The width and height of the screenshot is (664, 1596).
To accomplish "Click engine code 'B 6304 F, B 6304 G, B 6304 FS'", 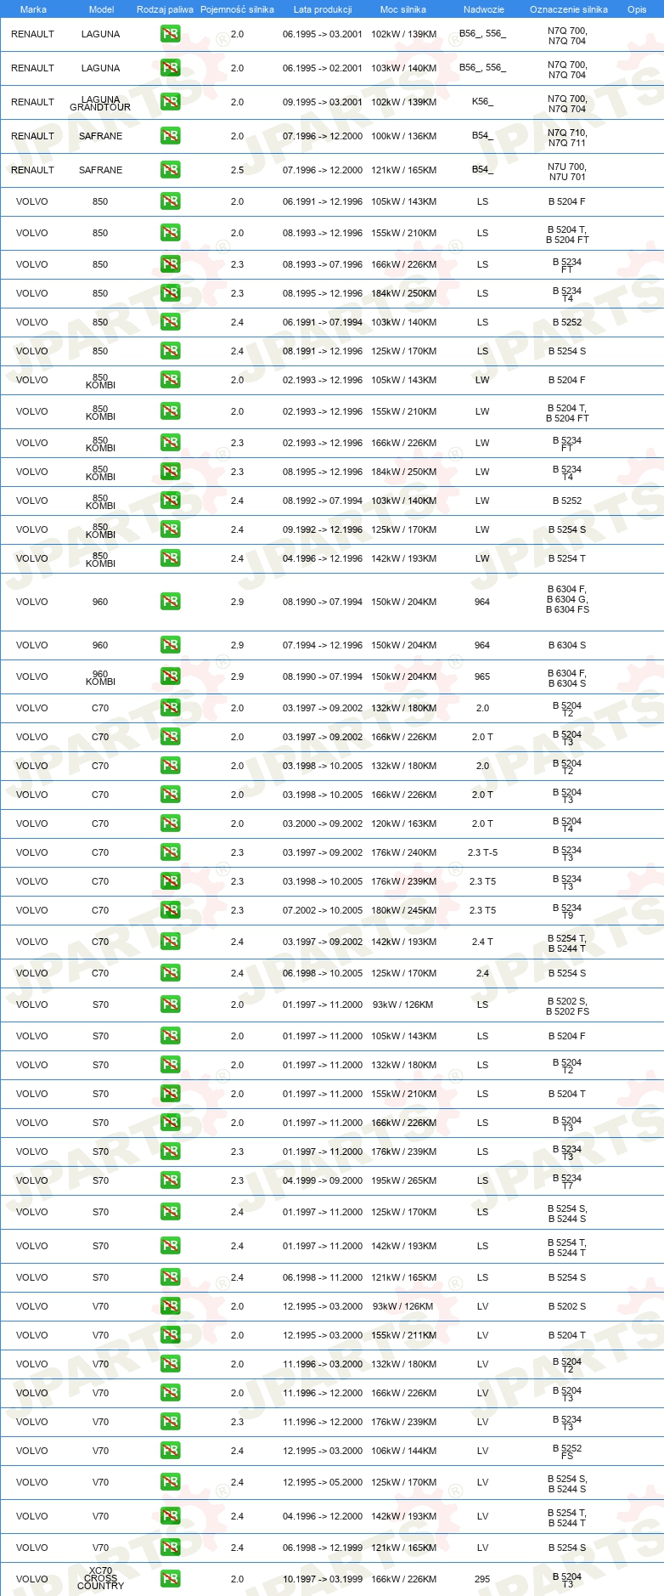I will click(x=567, y=599).
